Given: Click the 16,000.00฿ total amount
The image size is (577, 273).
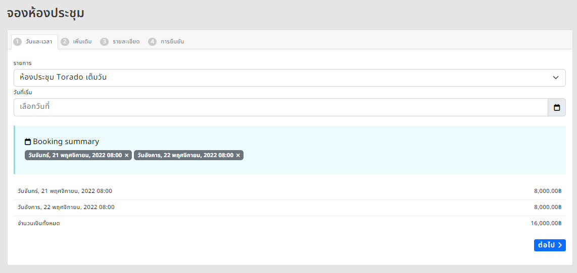Looking at the screenshot, I should click(x=548, y=223).
